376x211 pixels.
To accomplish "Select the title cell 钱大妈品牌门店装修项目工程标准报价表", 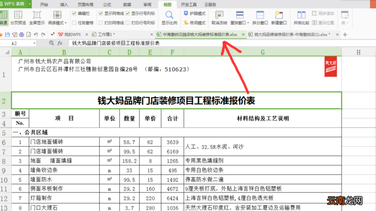I will 176,101.
